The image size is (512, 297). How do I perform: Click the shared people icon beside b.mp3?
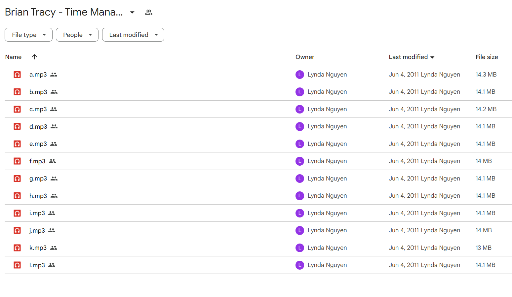point(54,92)
